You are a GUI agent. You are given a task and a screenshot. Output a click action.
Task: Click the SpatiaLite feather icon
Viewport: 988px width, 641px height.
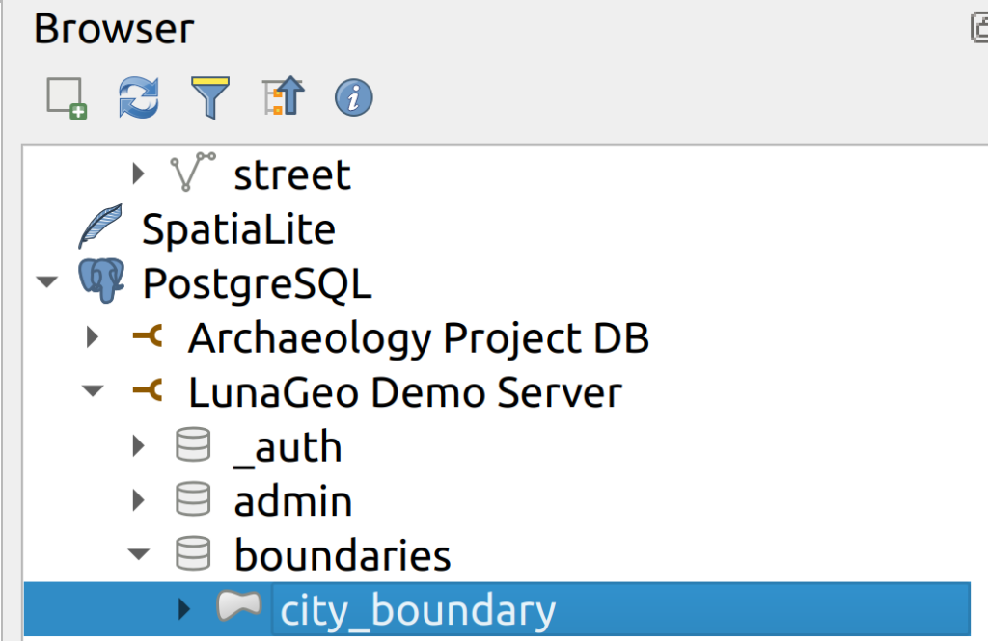tap(100, 228)
